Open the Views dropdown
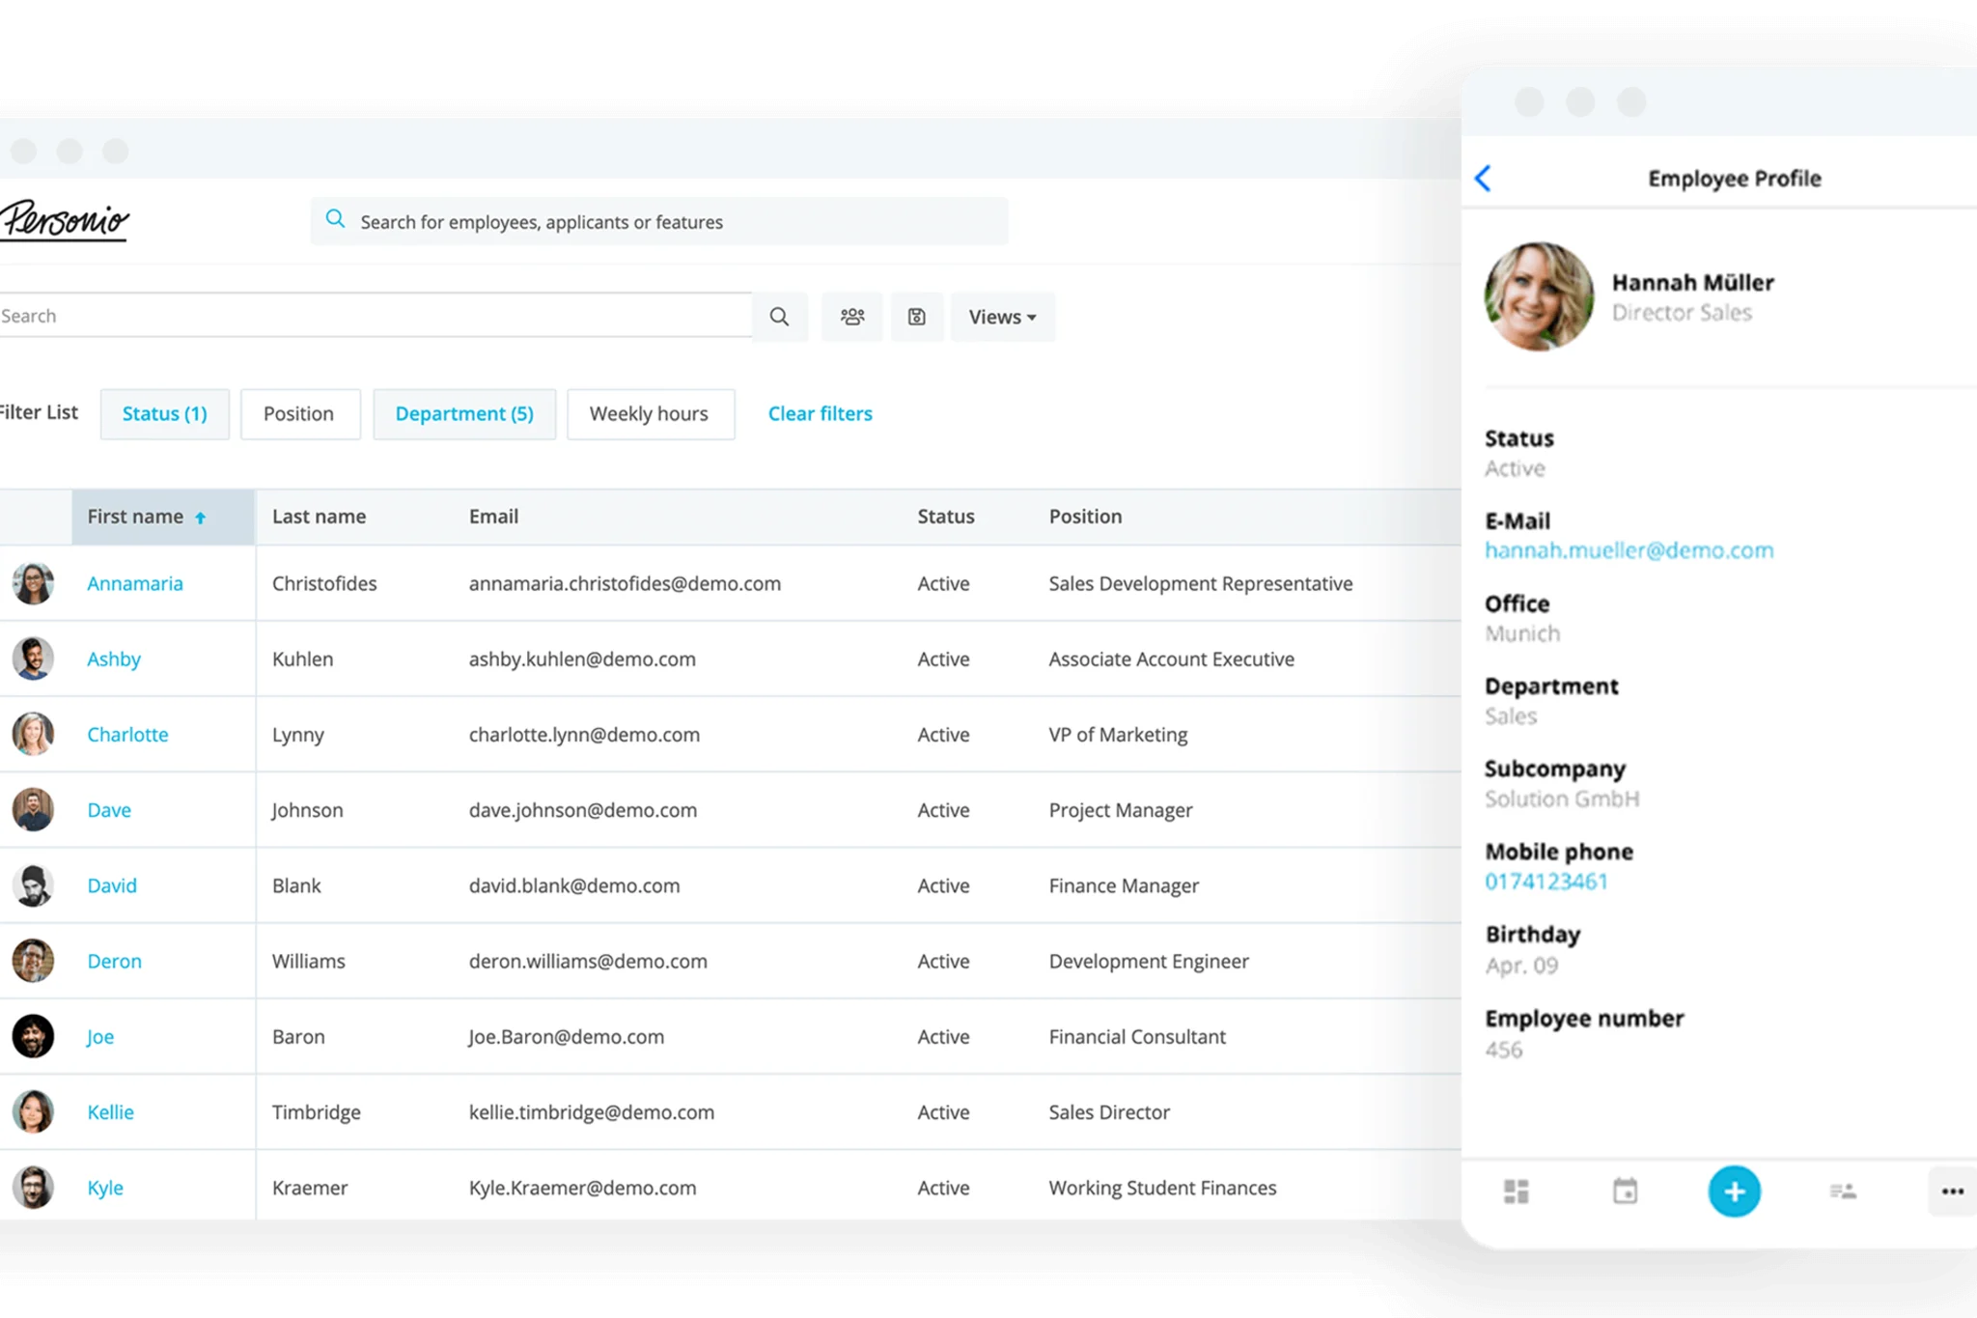This screenshot has width=1977, height=1318. pyautogui.click(x=1003, y=317)
